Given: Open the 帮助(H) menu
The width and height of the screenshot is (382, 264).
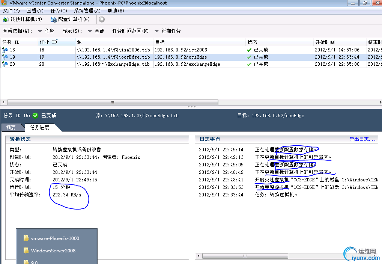Looking at the screenshot, I should pyautogui.click(x=116, y=11).
